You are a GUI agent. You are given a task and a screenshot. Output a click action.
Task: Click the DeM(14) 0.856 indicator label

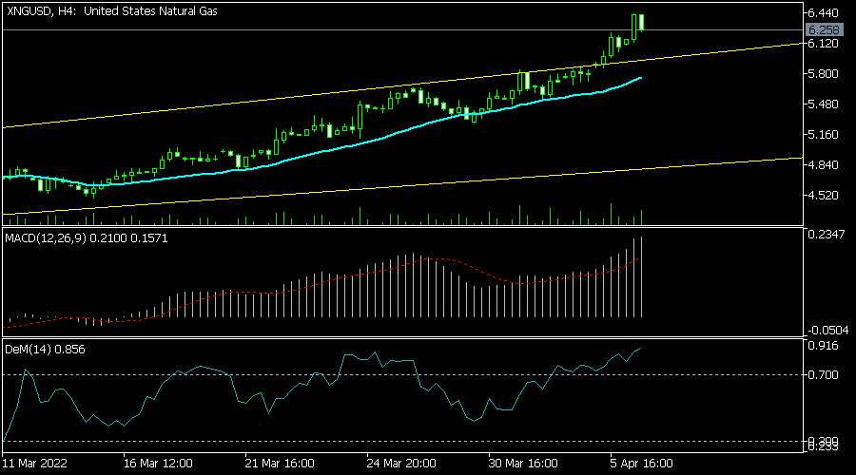click(x=45, y=350)
